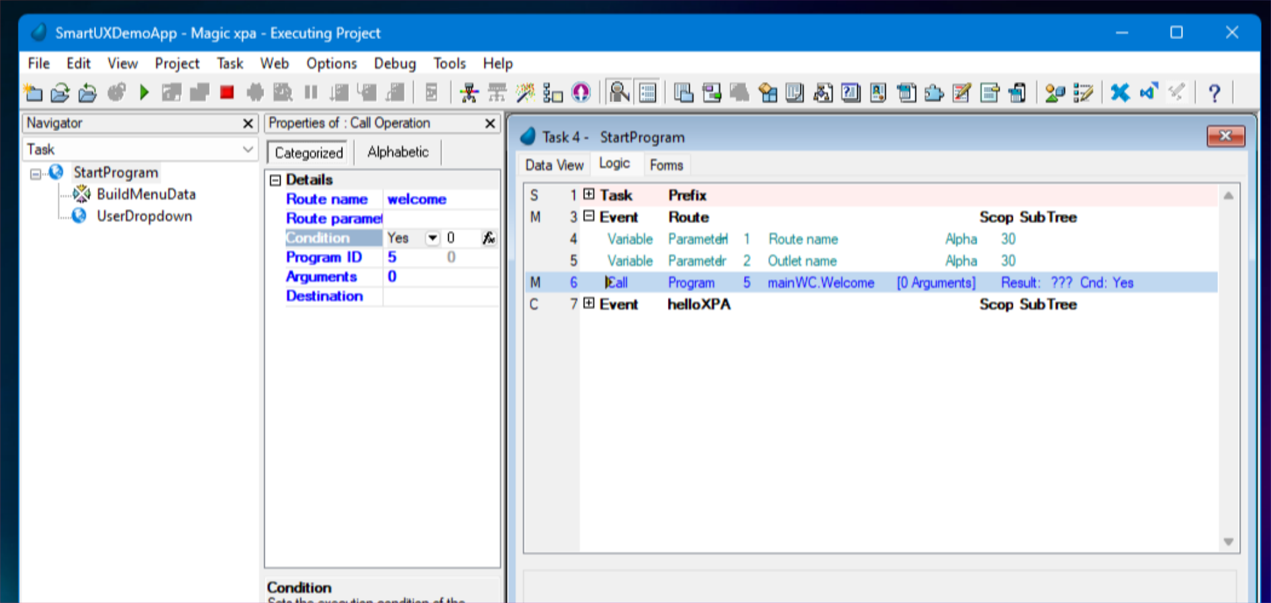Open Magic xpa Help via the question mark icon
Image resolution: width=1271 pixels, height=603 pixels.
click(x=1215, y=92)
